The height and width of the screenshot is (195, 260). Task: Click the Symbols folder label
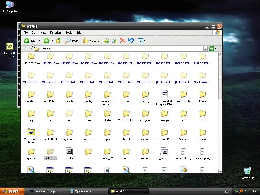202,139
